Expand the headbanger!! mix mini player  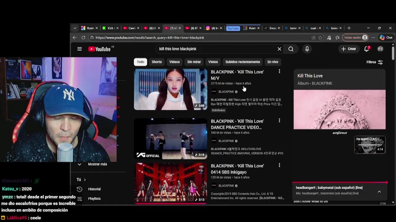point(379,191)
